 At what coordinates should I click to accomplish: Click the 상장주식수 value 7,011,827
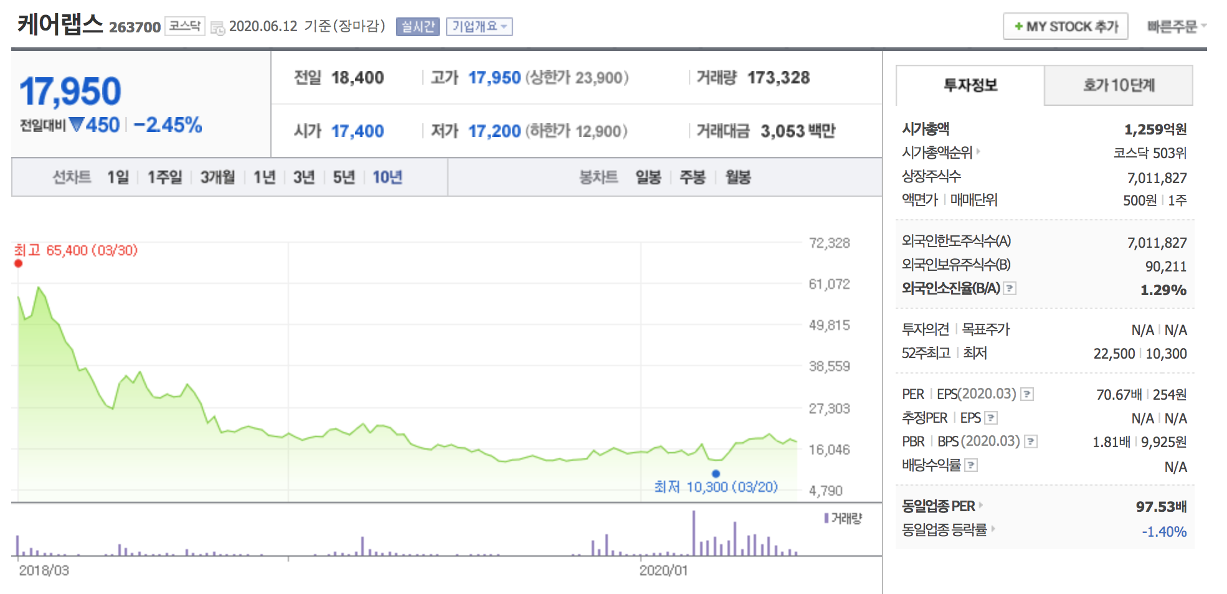[1157, 178]
